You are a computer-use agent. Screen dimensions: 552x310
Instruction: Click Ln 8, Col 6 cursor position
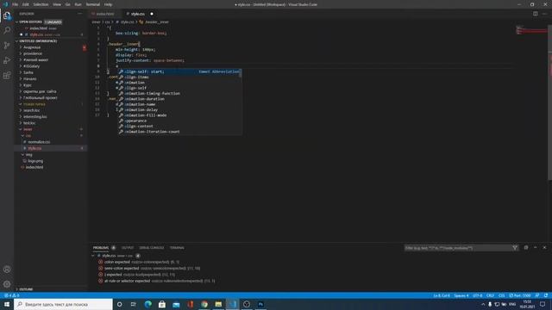pyautogui.click(x=442, y=295)
